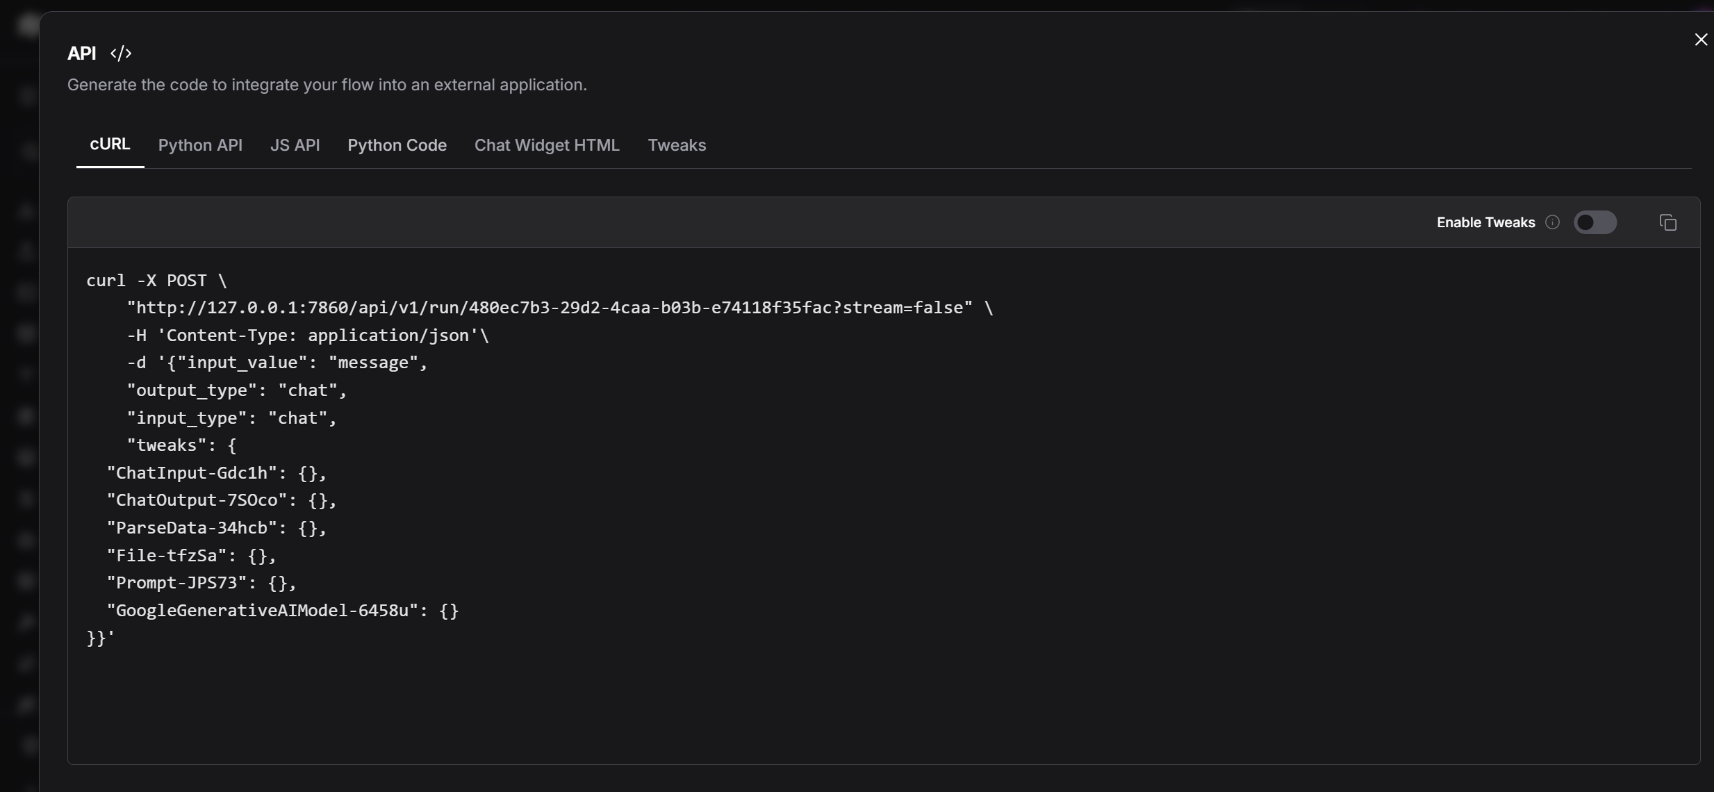Copy the cURL code to clipboard
Viewport: 1714px width, 792px height.
[1667, 222]
